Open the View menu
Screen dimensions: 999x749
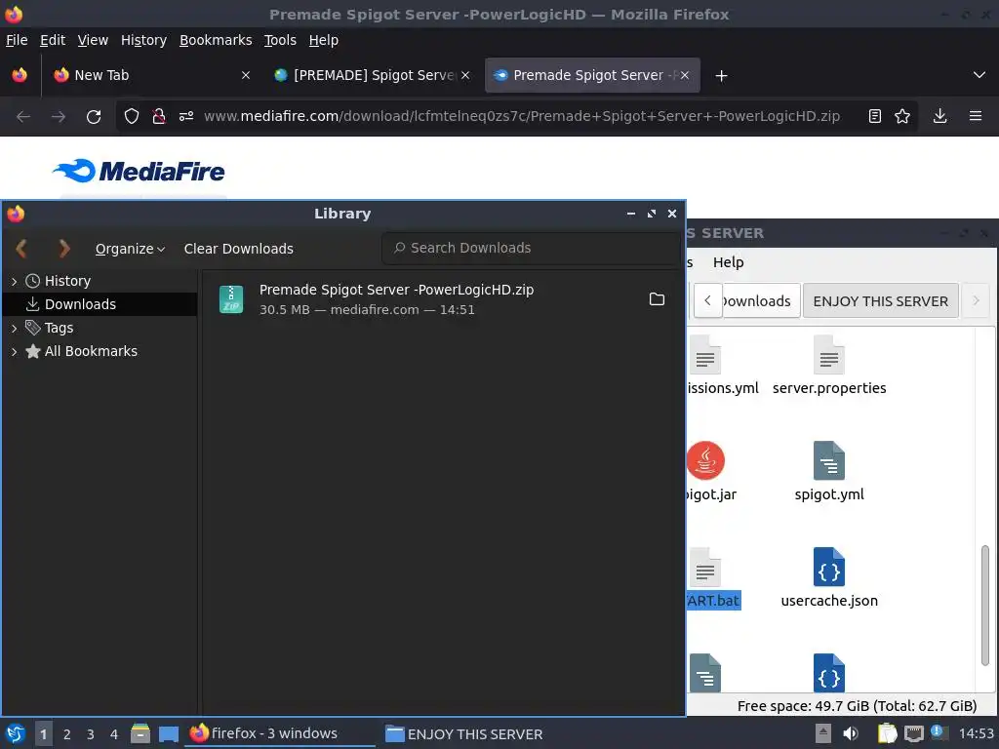click(x=93, y=40)
